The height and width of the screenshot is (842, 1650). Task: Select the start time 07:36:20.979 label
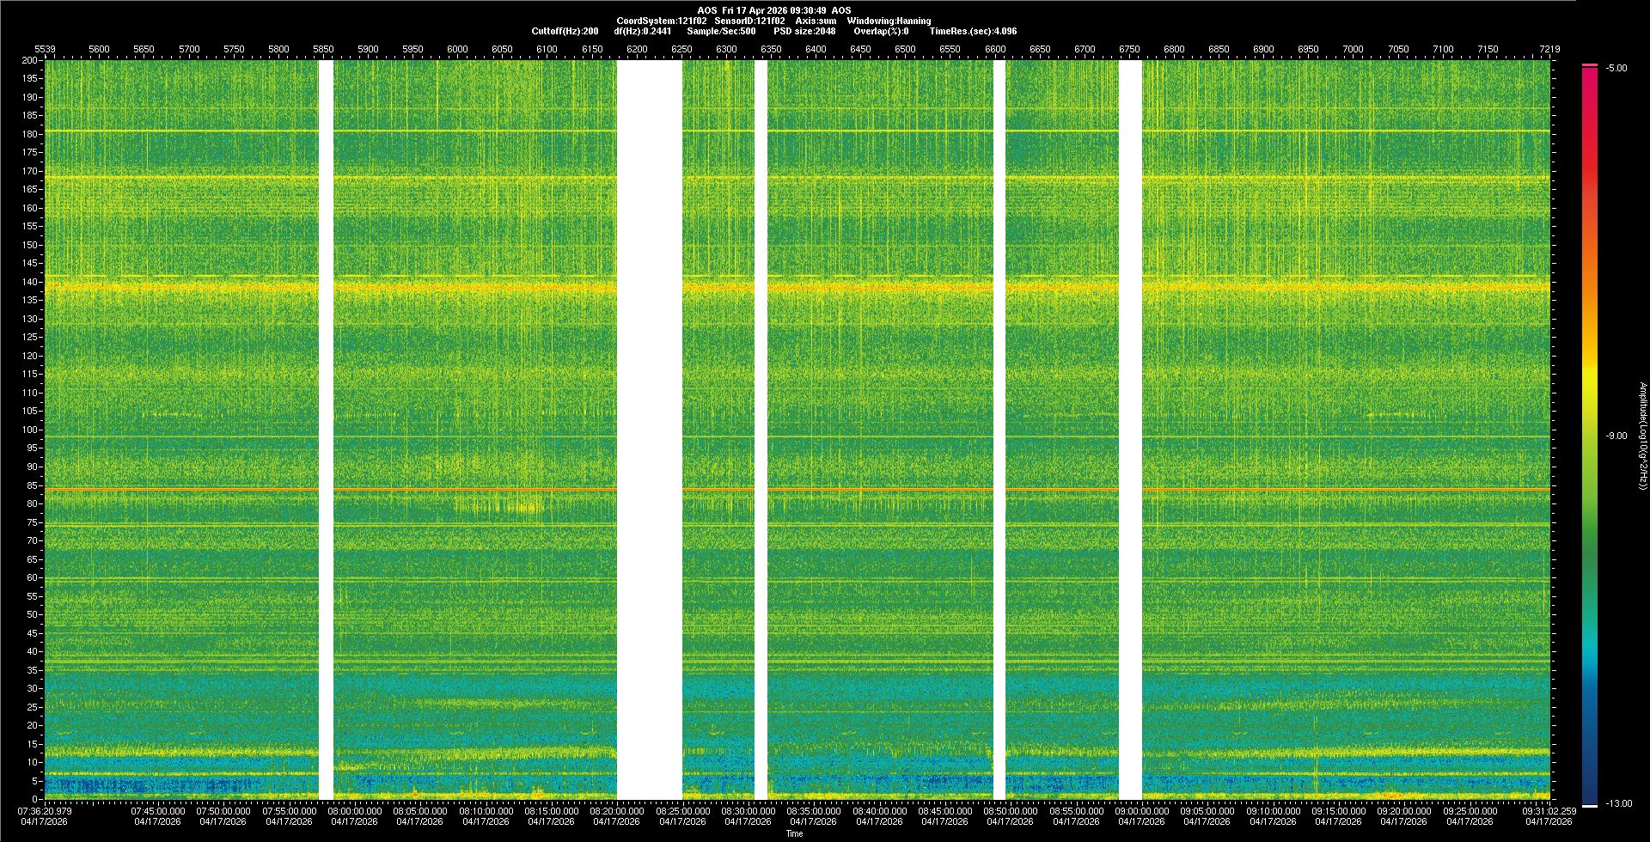tap(45, 810)
